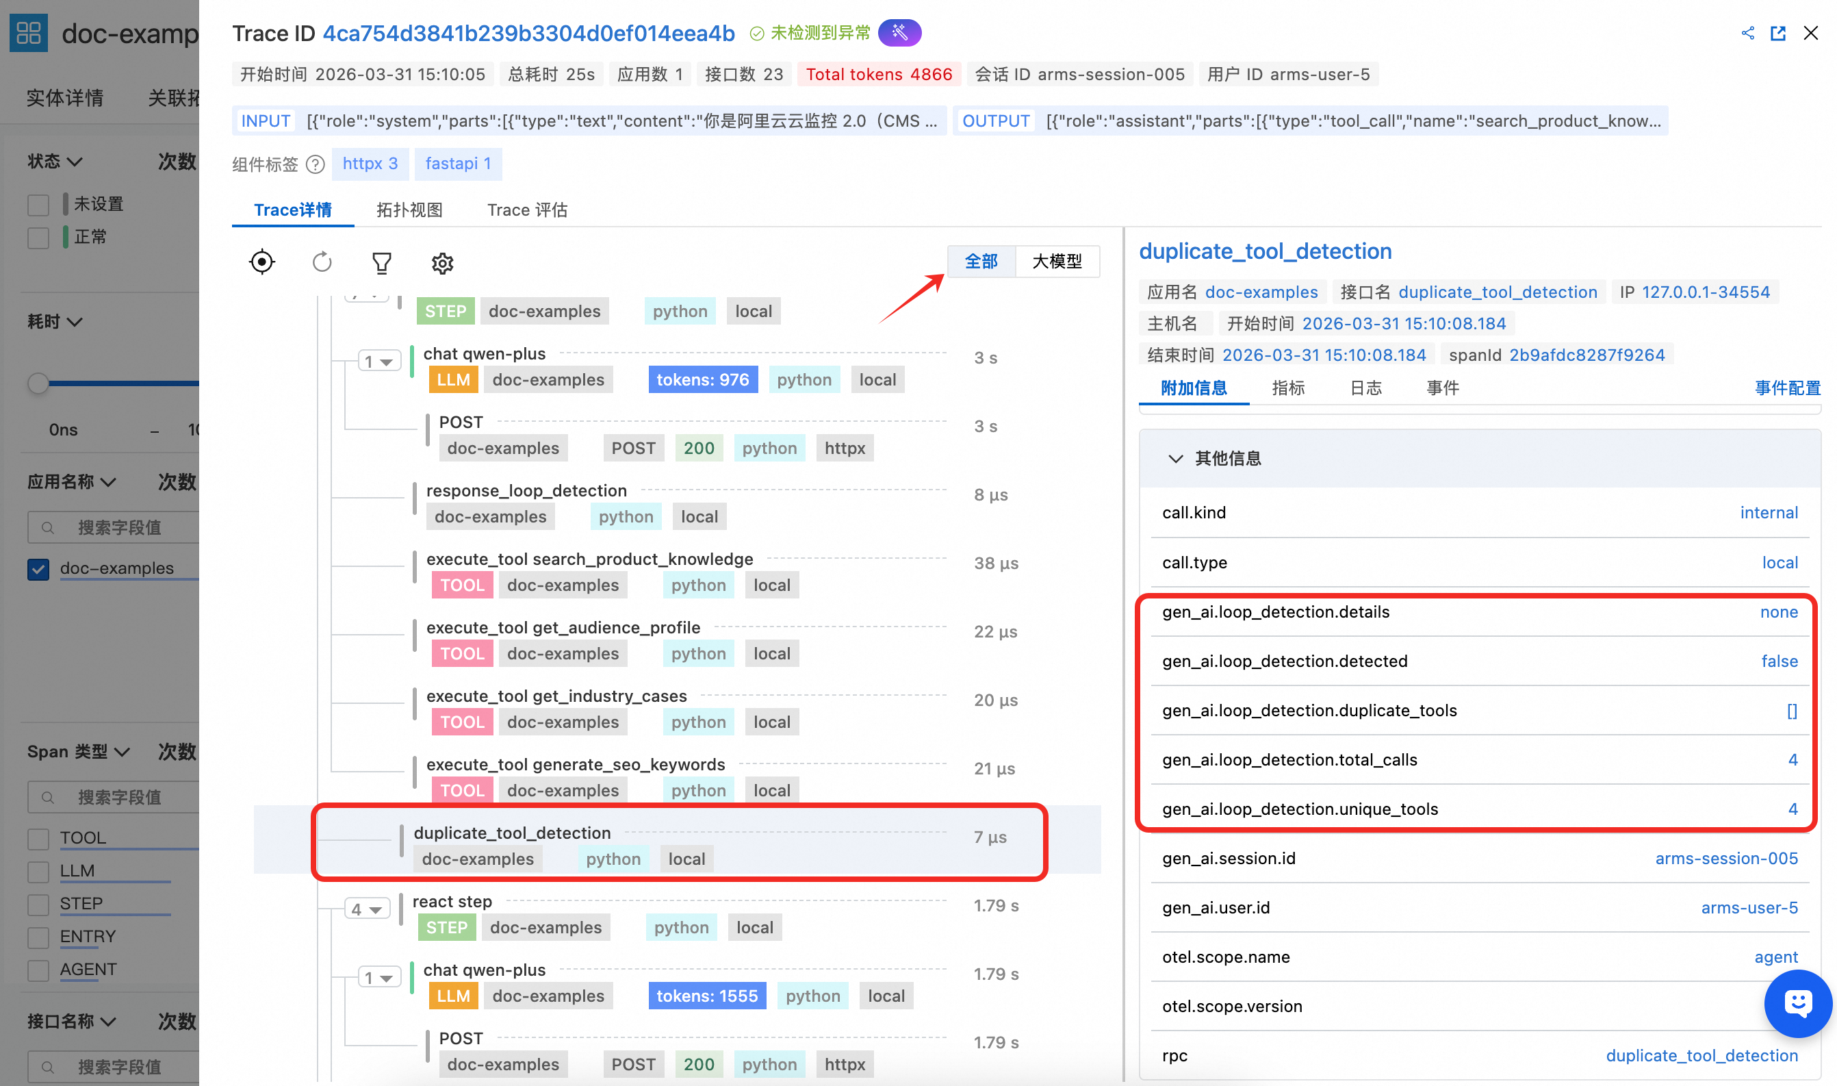Open the chat assistant floating button
This screenshot has height=1086, width=1837.
[x=1797, y=1002]
